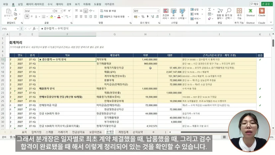
Task: Open the Insert cells (삽입) dropdown arrow
Action: (202, 10)
